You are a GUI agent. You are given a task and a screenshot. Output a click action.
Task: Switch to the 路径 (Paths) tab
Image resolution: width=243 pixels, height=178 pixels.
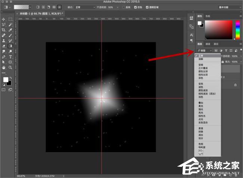[216, 44]
